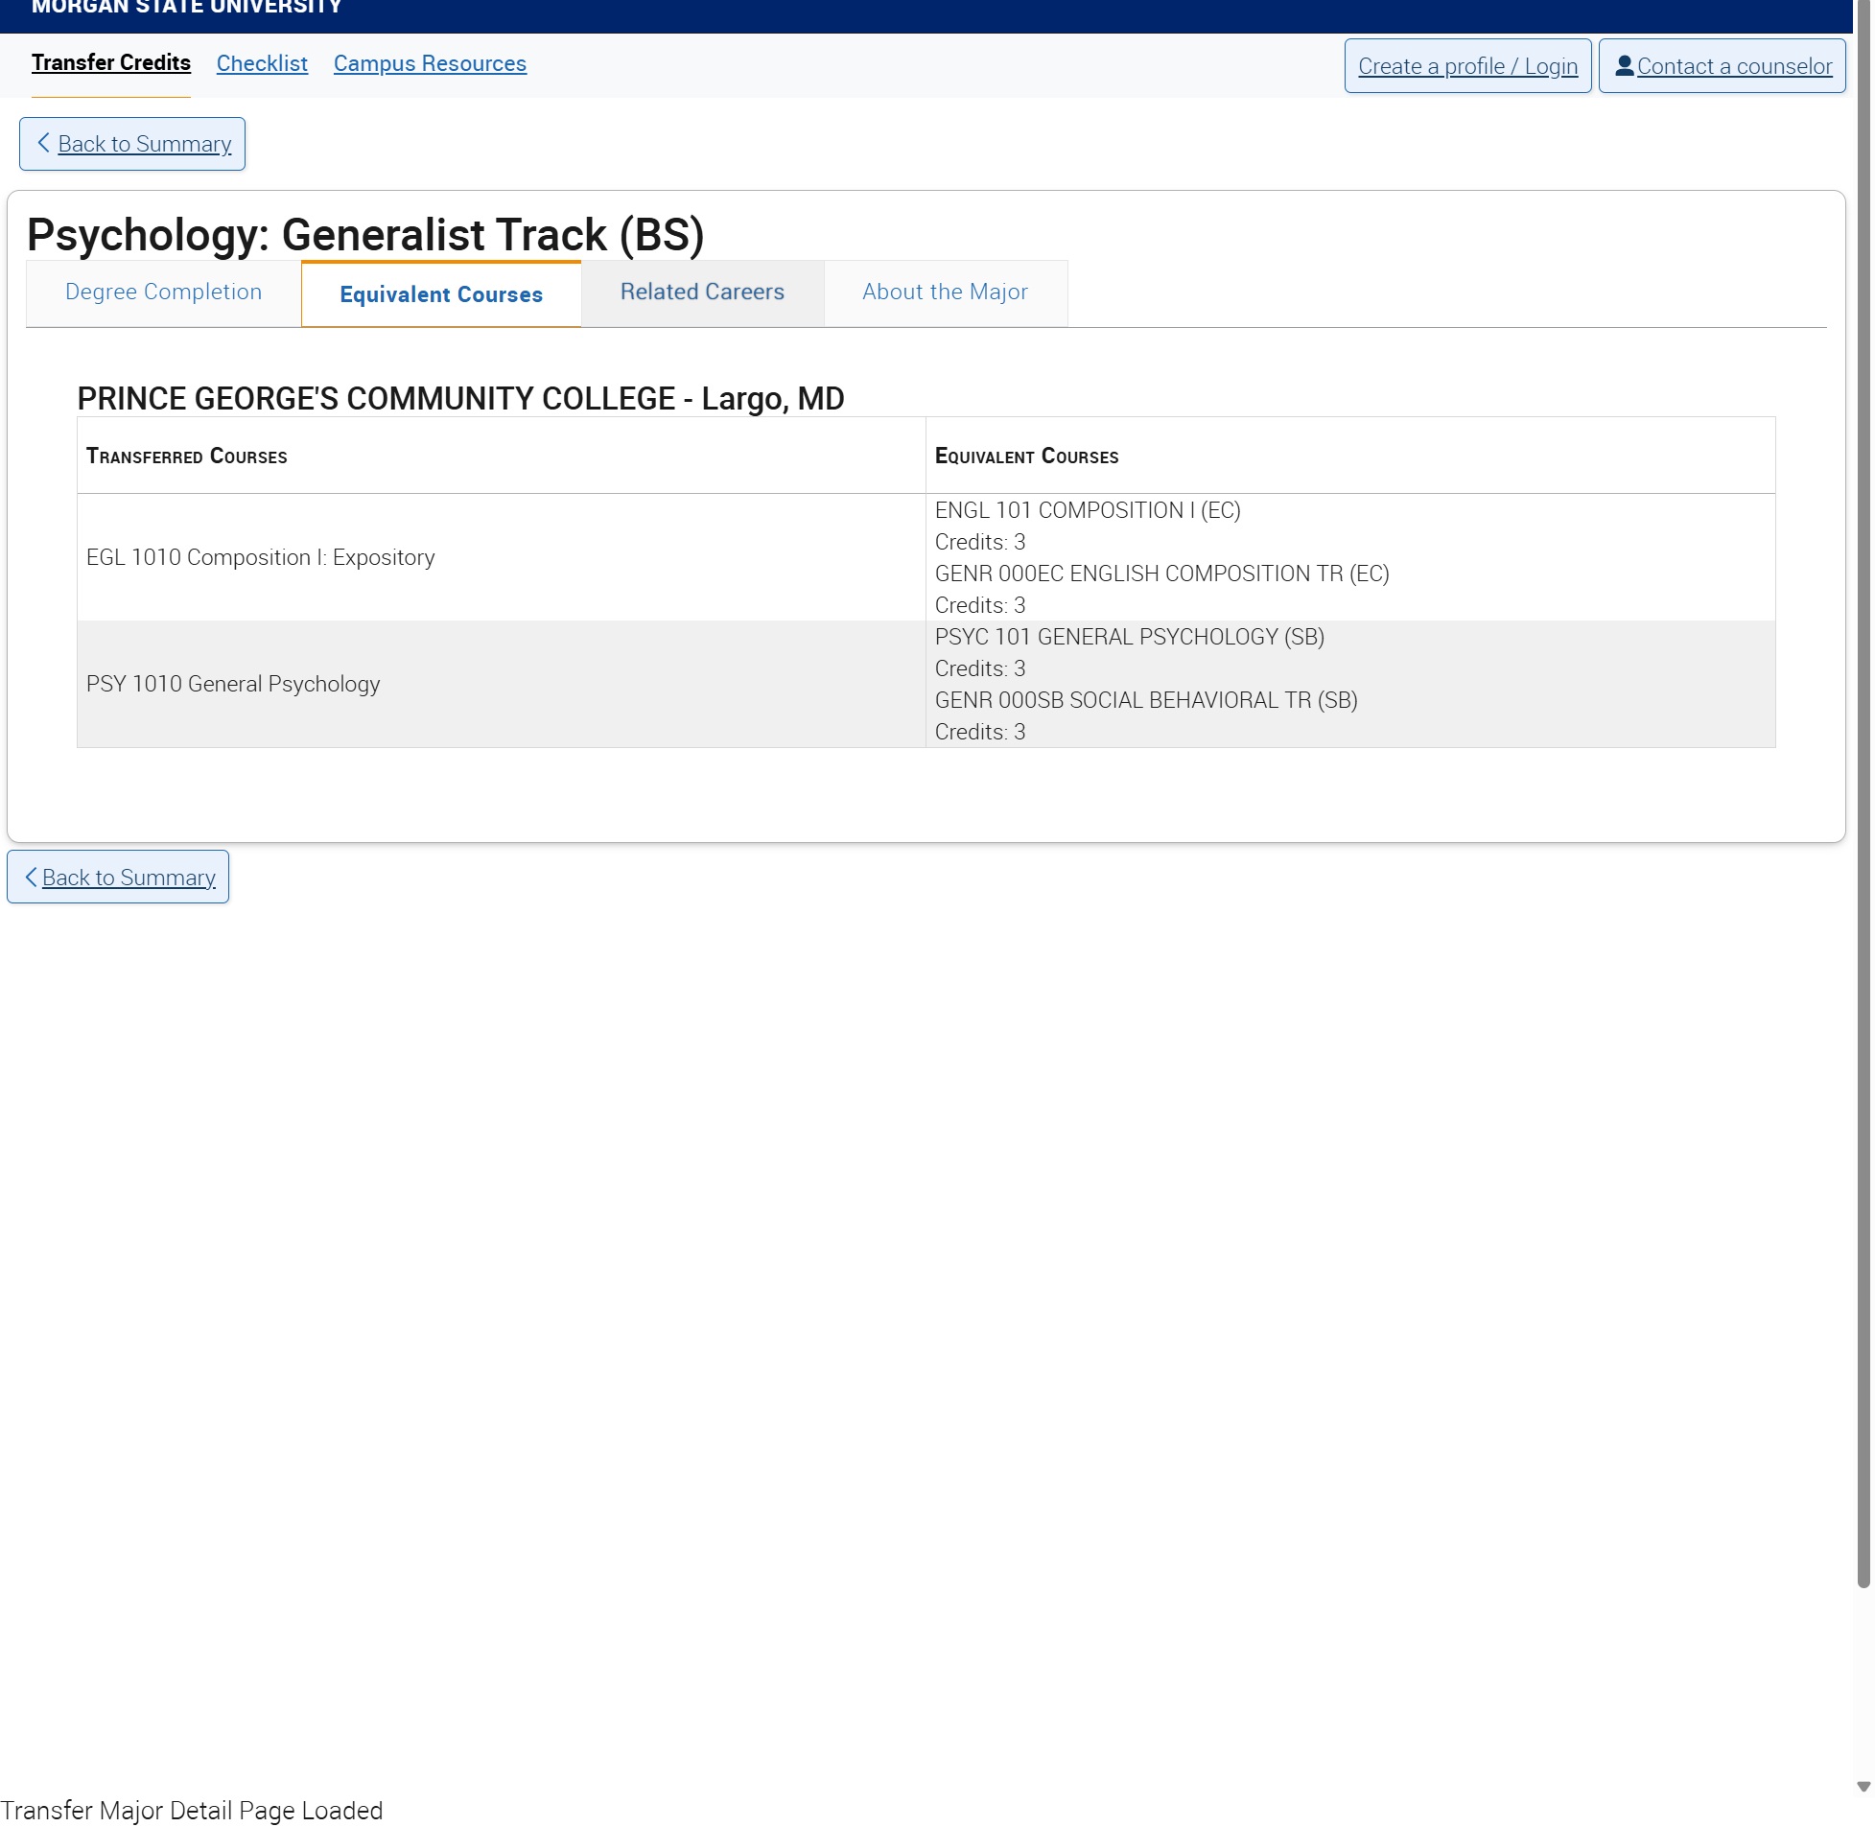
Task: Select the Equivalent Courses tab
Action: (x=441, y=294)
